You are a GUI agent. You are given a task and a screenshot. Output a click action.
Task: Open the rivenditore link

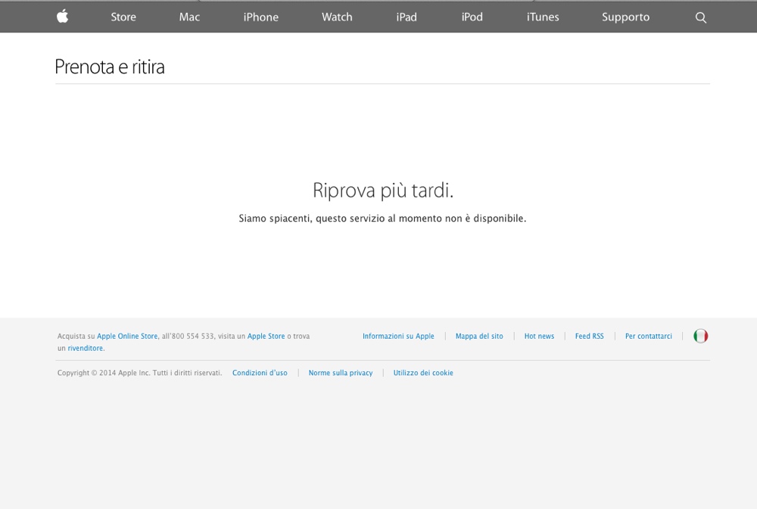(84, 348)
